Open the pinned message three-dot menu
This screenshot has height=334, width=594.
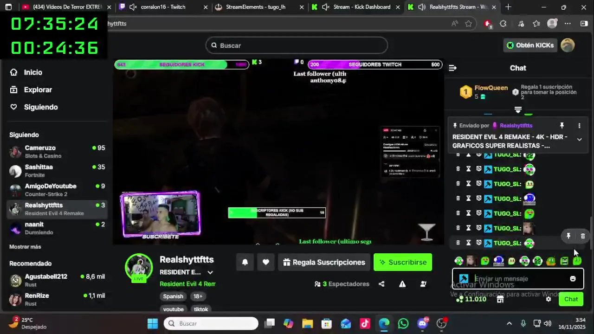coord(579,126)
